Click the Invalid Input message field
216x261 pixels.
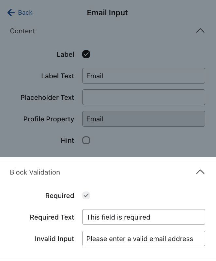144,238
